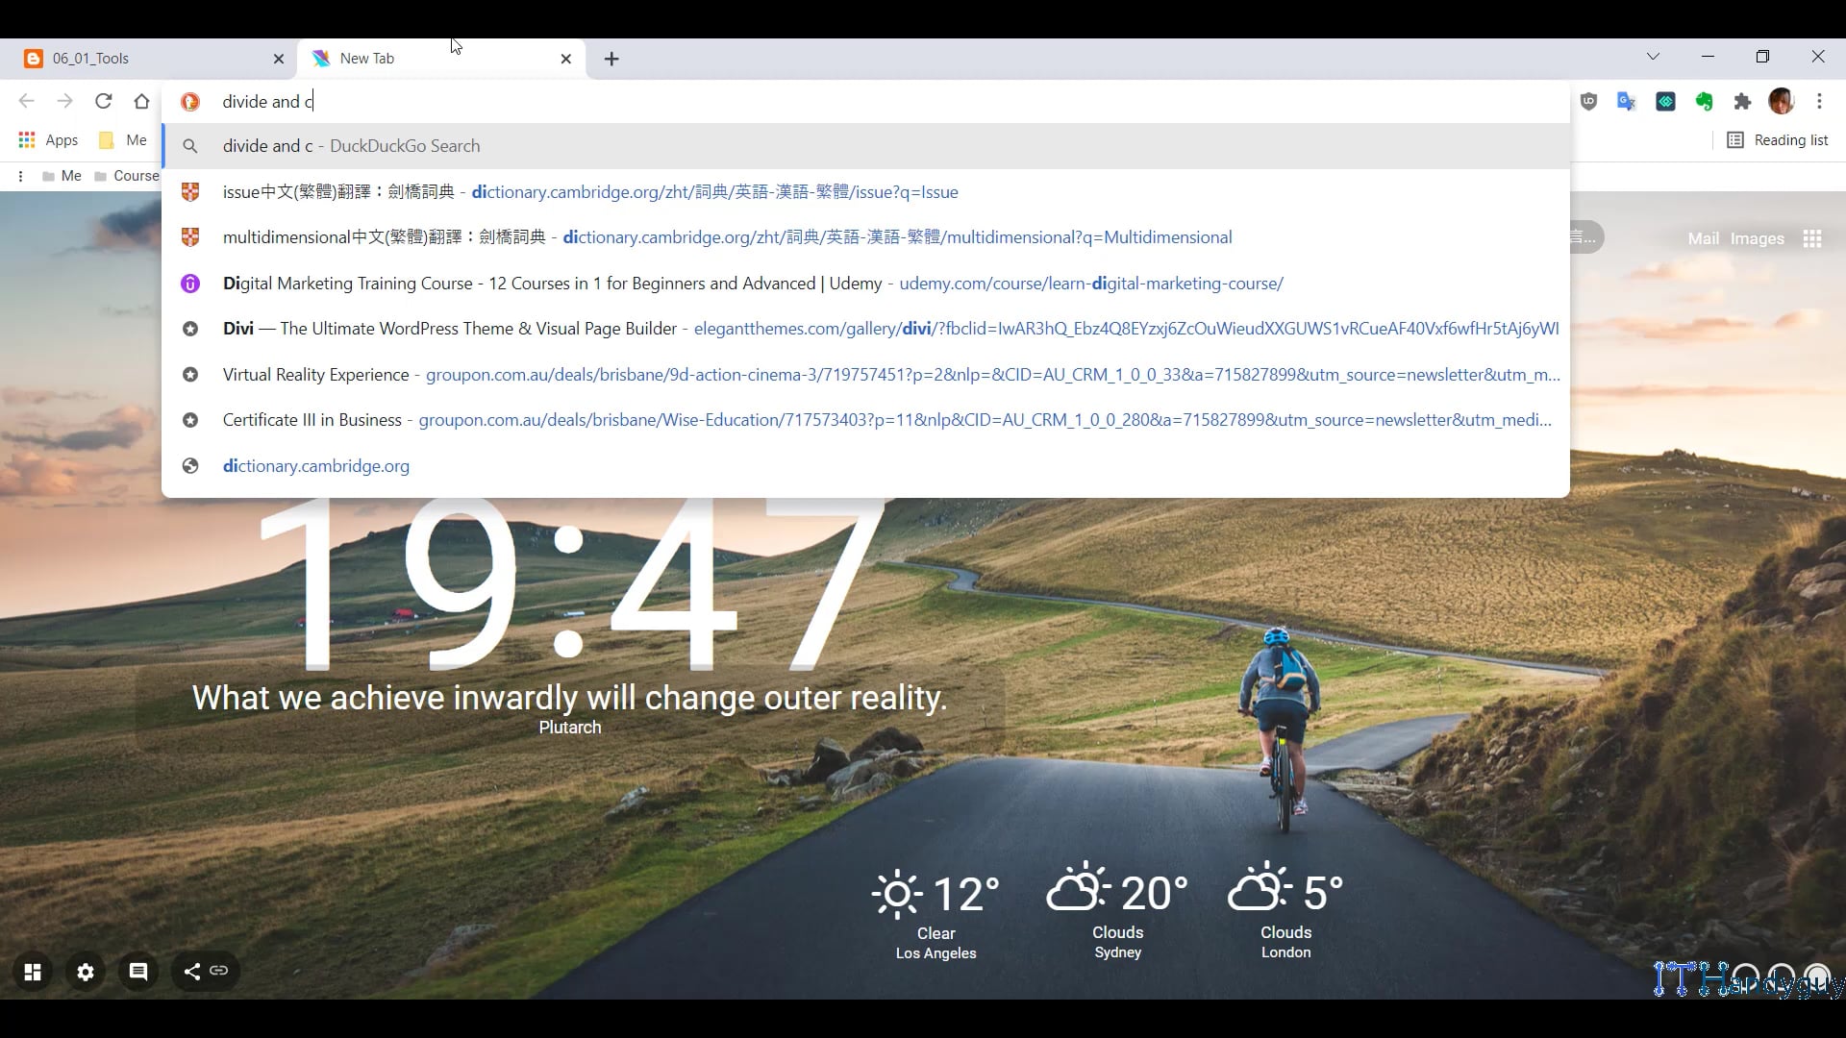Open the settings gear on new tab page
Viewport: 1846px width, 1038px height.
pos(86,972)
